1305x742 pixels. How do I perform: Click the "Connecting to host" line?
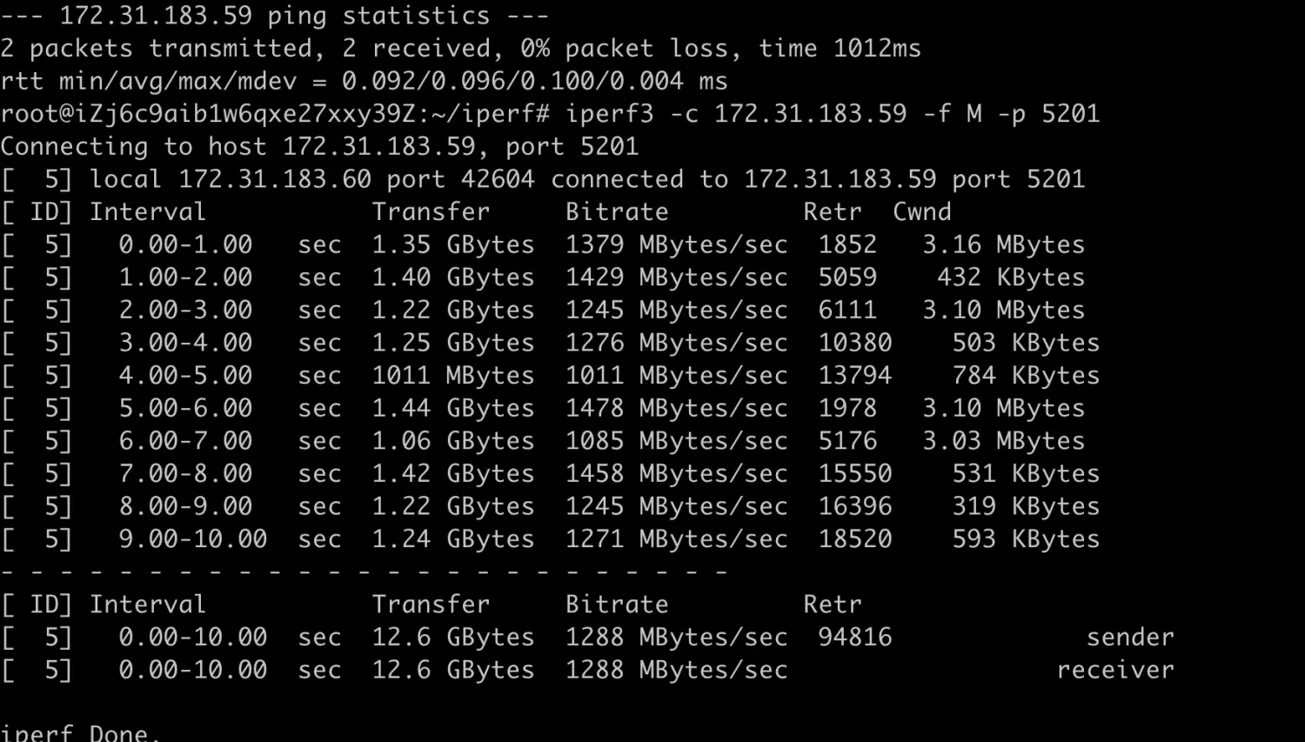point(318,146)
